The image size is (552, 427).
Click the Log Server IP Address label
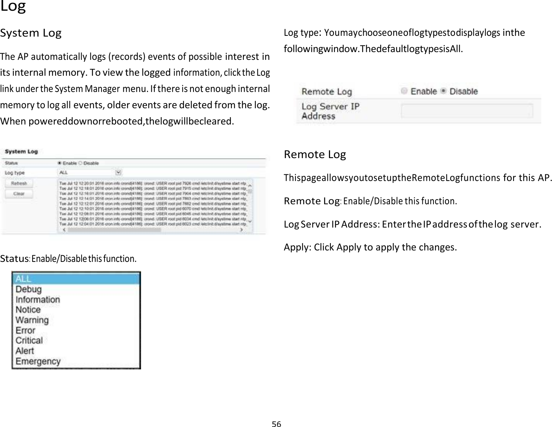pyautogui.click(x=330, y=111)
